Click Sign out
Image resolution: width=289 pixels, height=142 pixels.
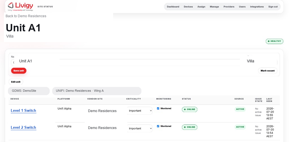(x=273, y=7)
